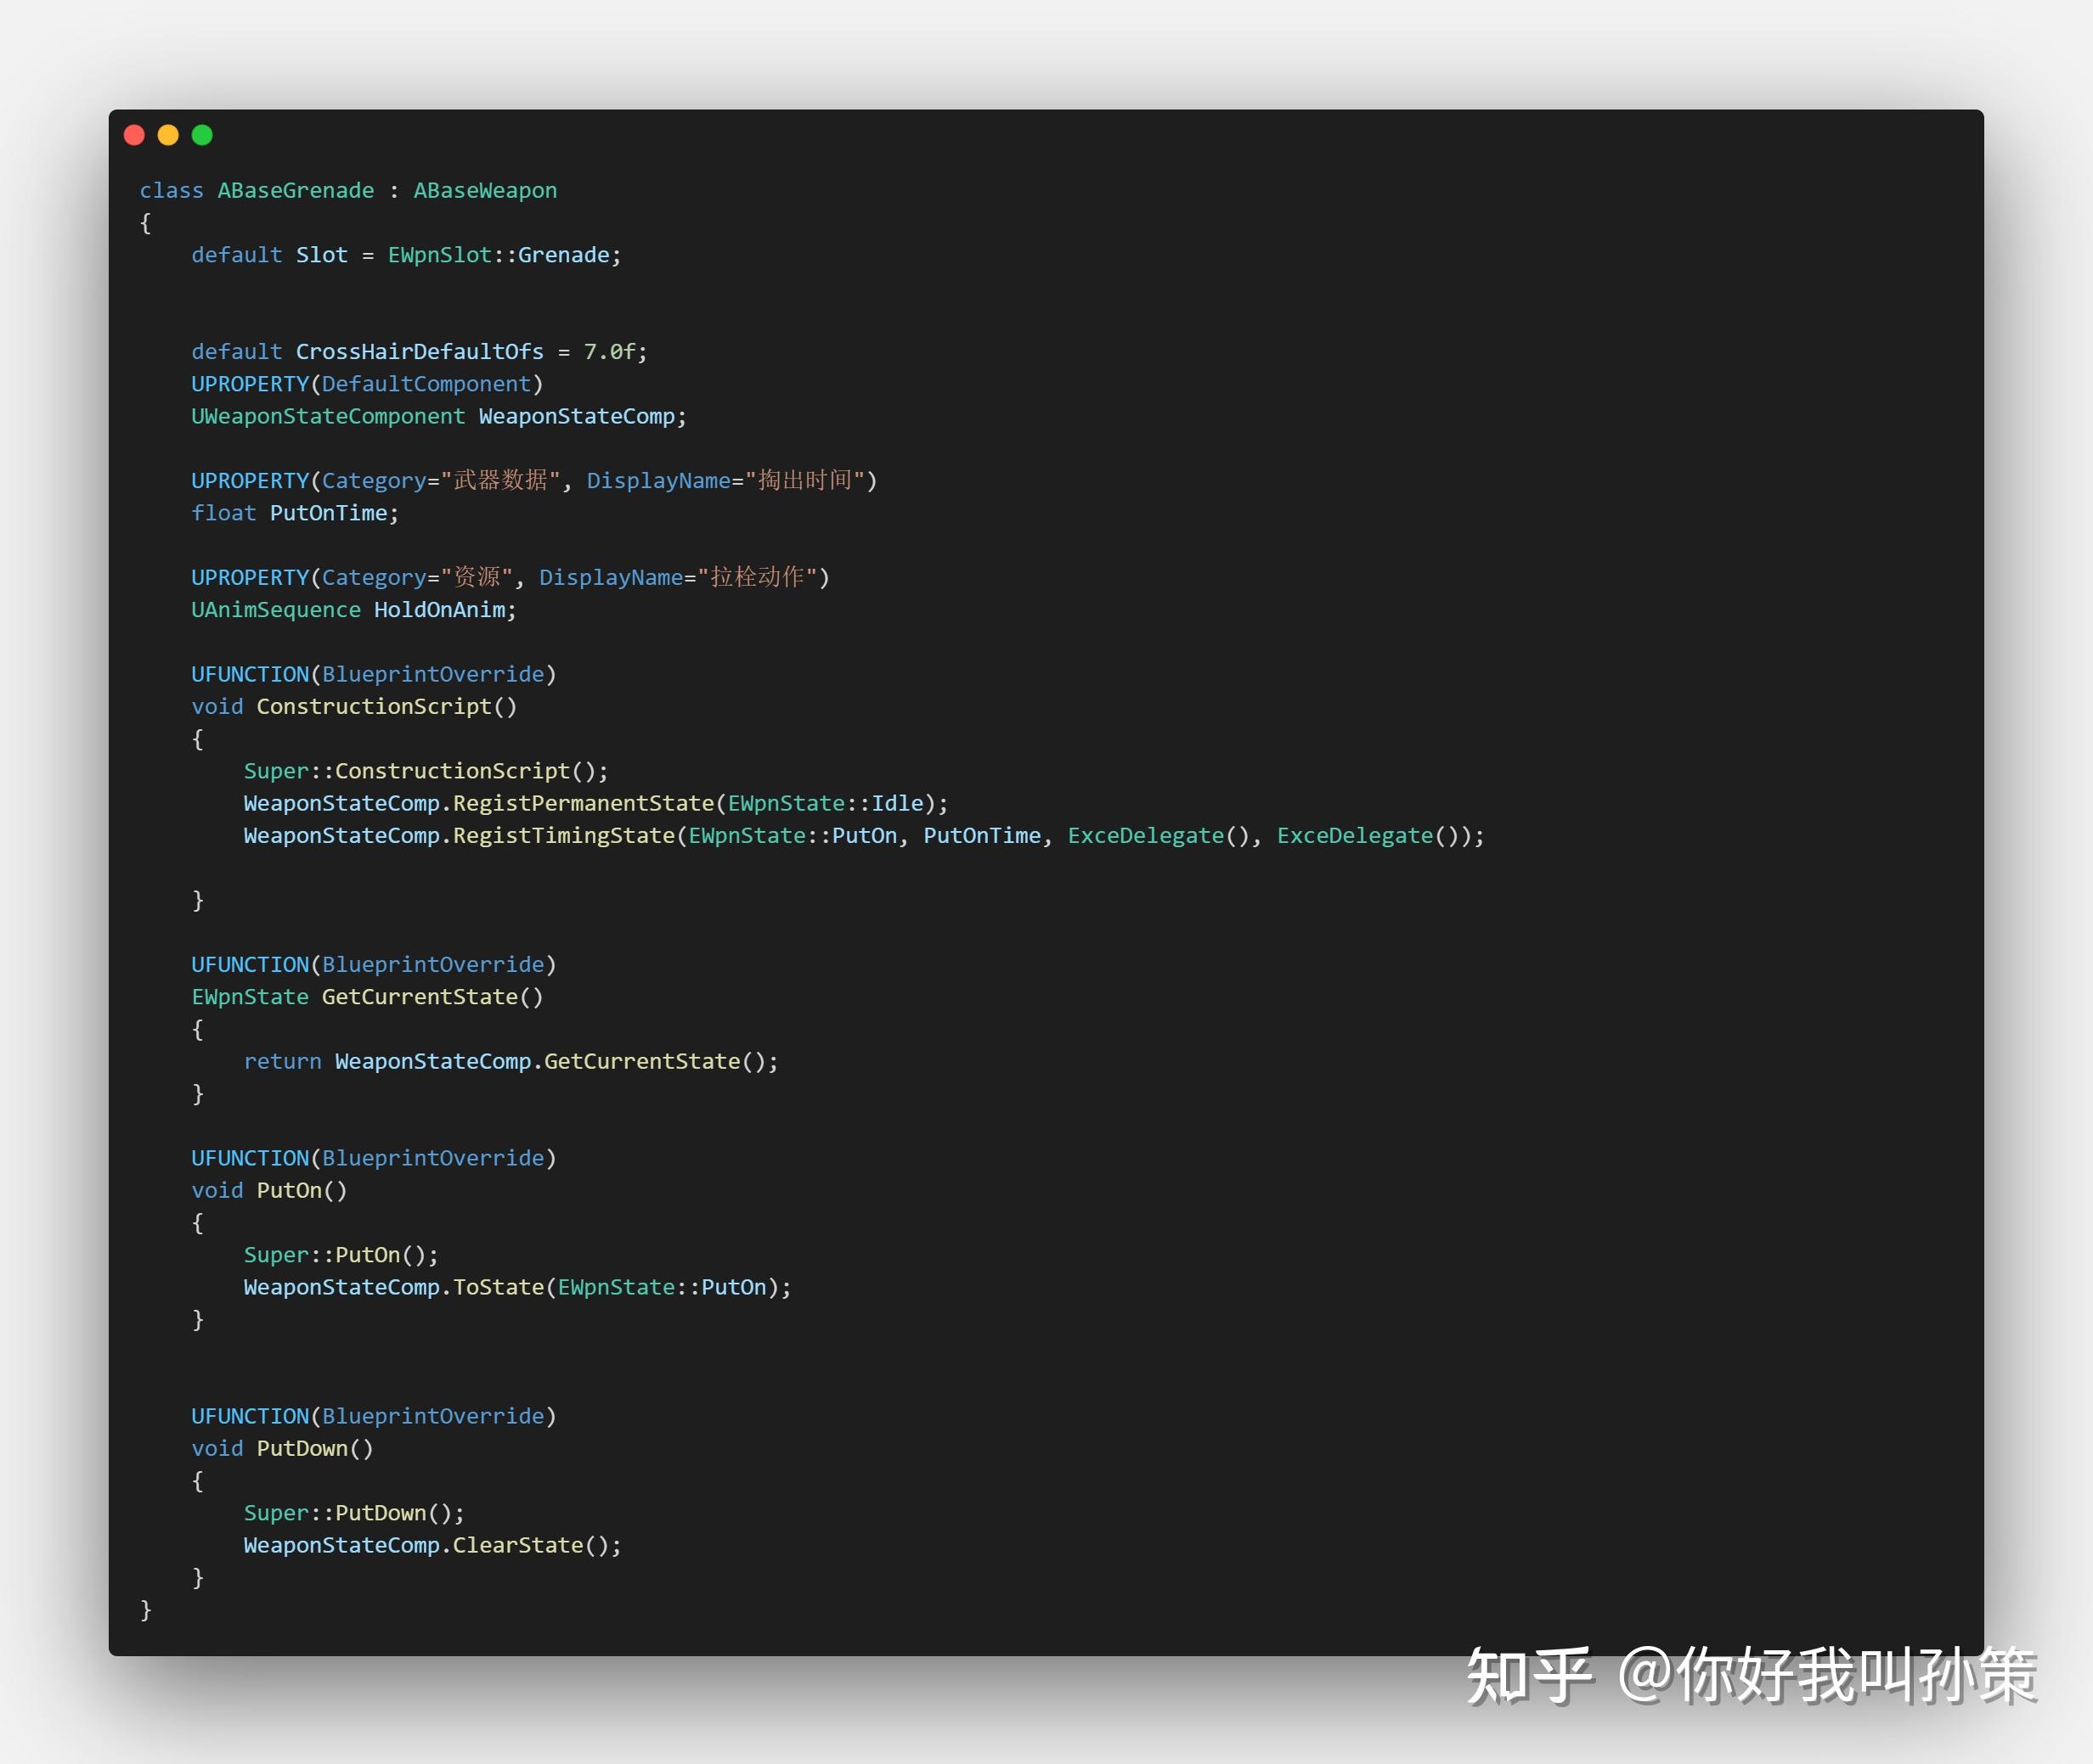2093x1764 pixels.
Task: Click the ConstructionScript function definition name
Action: [375, 707]
